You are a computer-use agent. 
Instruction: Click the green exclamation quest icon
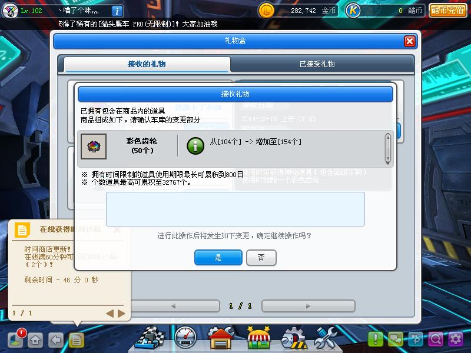point(376,339)
